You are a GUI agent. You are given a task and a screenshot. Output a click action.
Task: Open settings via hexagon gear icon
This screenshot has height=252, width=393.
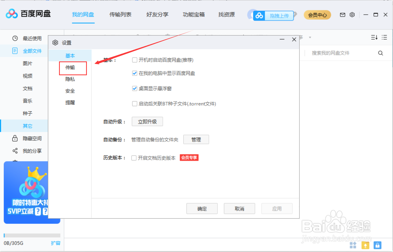[x=352, y=15]
